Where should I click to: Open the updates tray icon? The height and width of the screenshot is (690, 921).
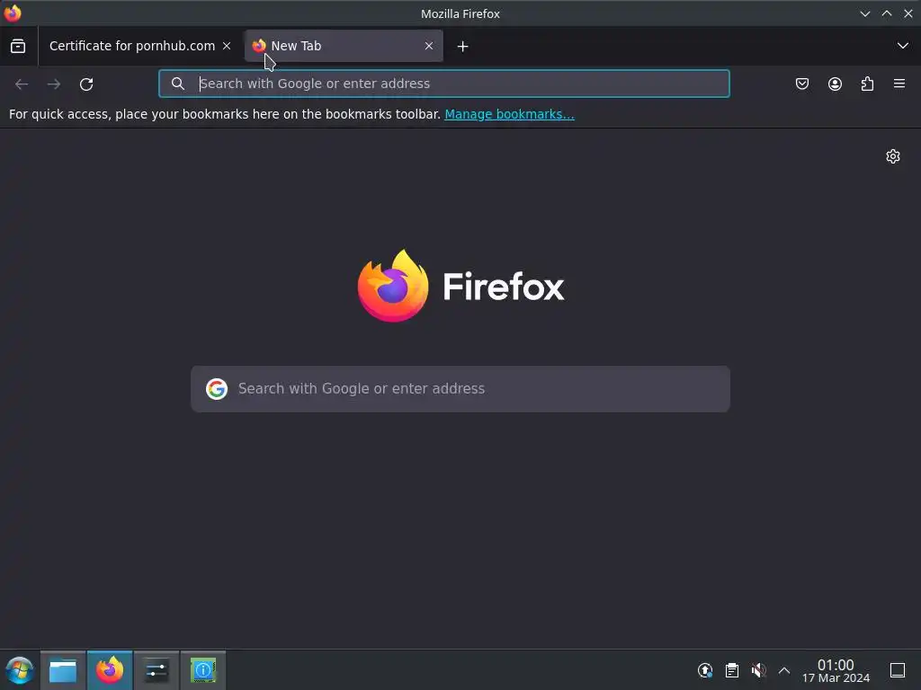tap(705, 670)
